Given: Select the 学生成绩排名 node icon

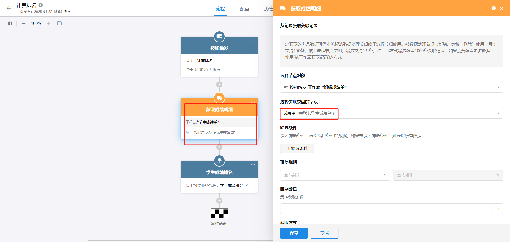Looking at the screenshot, I should pos(219,161).
